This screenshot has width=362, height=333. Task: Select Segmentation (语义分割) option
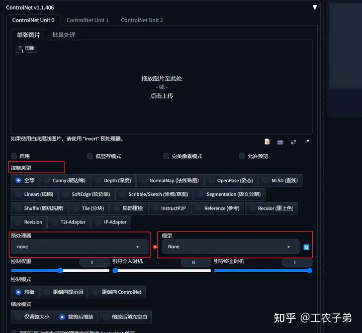229,194
